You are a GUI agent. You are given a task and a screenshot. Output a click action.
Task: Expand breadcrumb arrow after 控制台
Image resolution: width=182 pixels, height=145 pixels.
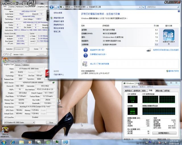pyautogui.click(x=72, y=7)
